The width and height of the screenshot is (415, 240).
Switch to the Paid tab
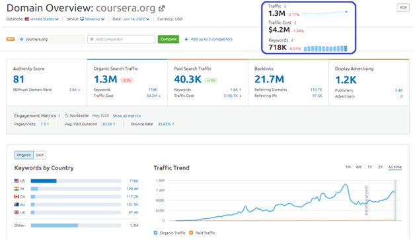click(40, 155)
